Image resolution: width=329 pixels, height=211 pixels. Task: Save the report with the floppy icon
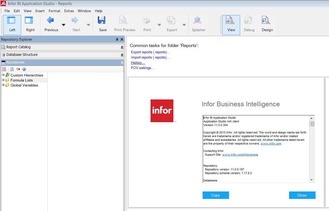pos(102,20)
